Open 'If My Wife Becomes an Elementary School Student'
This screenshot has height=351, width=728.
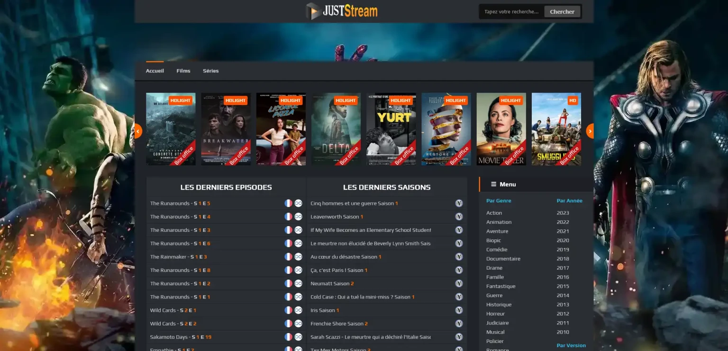coord(371,230)
